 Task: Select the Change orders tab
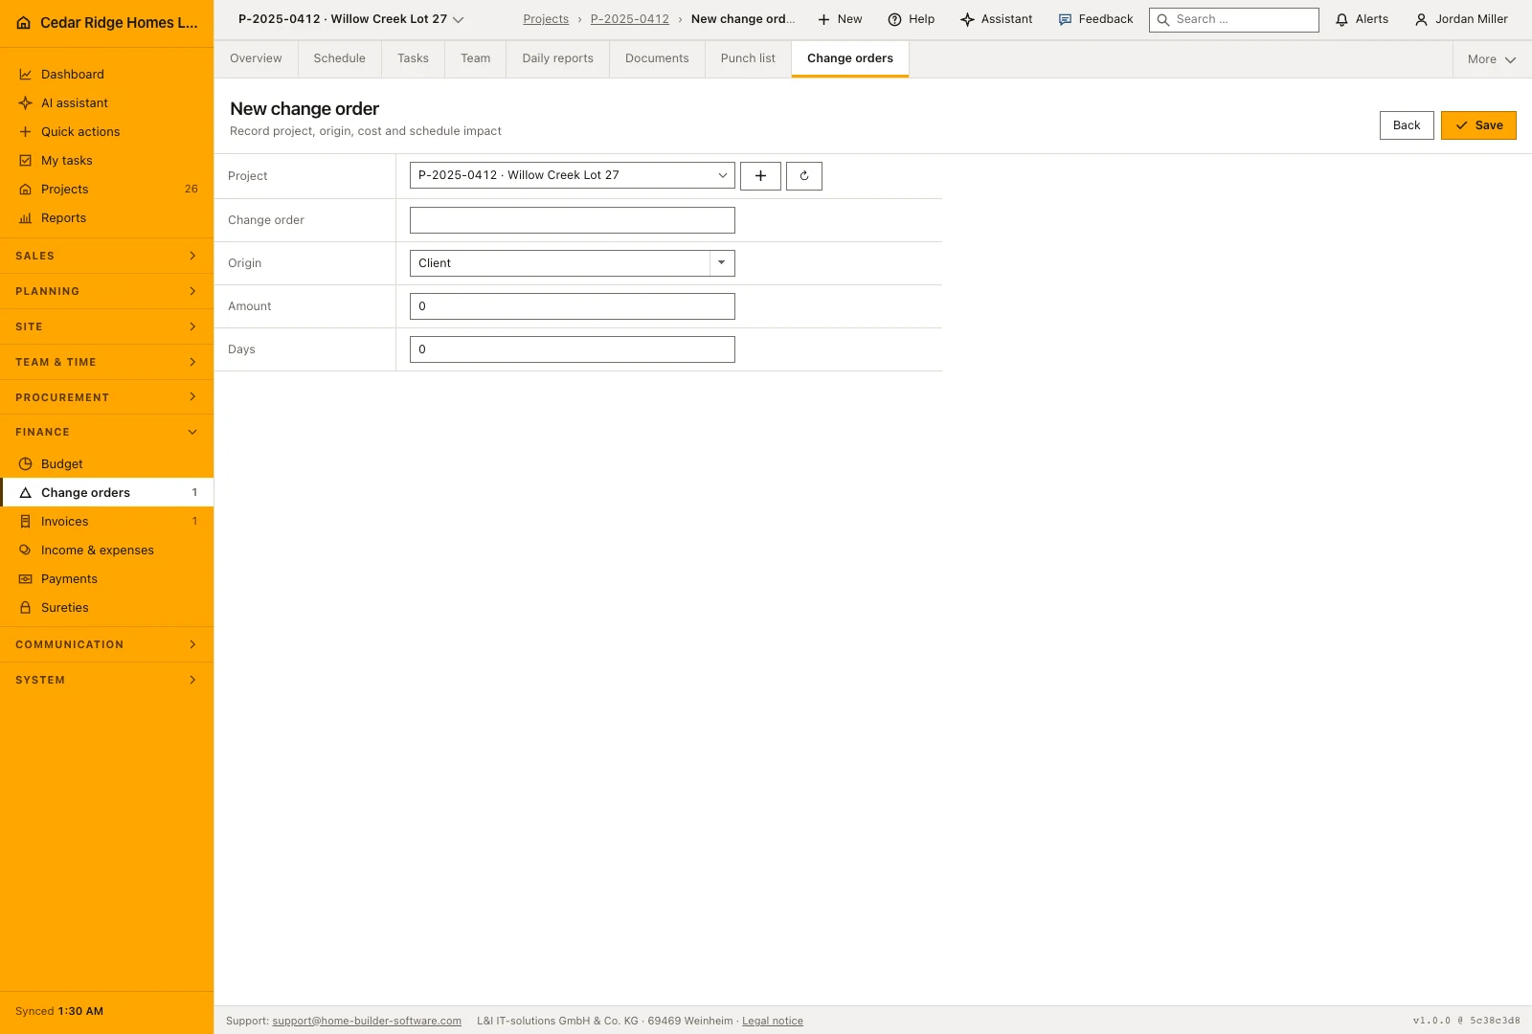pos(850,58)
